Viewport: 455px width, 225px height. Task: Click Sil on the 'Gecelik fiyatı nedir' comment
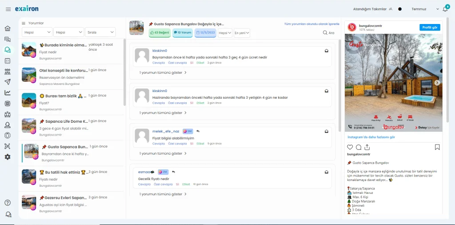[x=177, y=184]
